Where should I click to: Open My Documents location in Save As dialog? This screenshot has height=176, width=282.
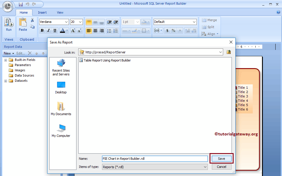(61, 109)
